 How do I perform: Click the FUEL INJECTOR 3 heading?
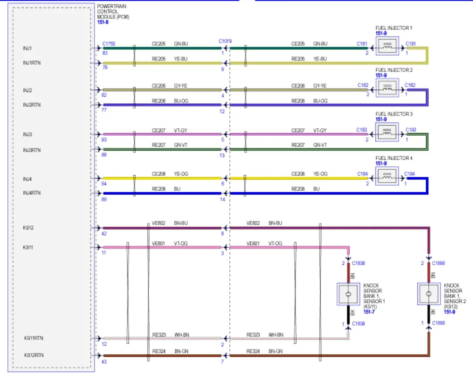click(x=394, y=114)
